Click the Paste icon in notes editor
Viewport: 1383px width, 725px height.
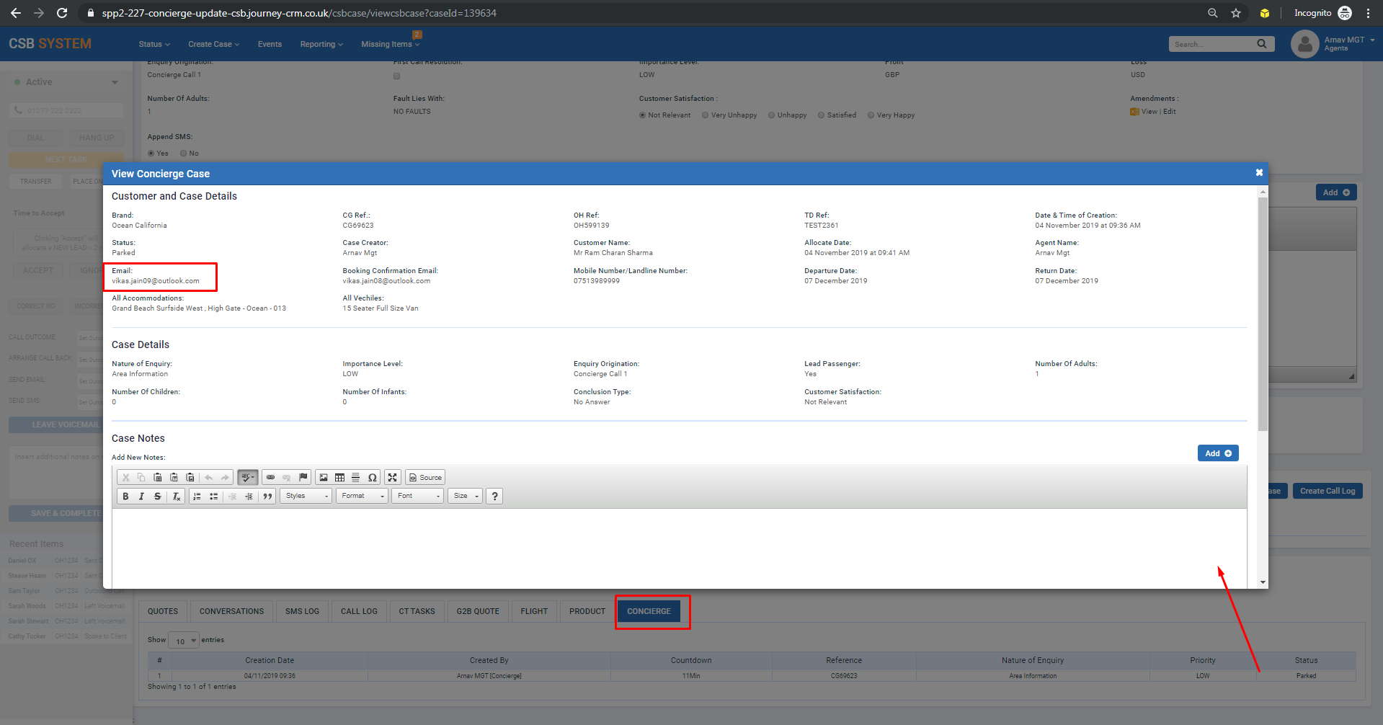point(157,477)
